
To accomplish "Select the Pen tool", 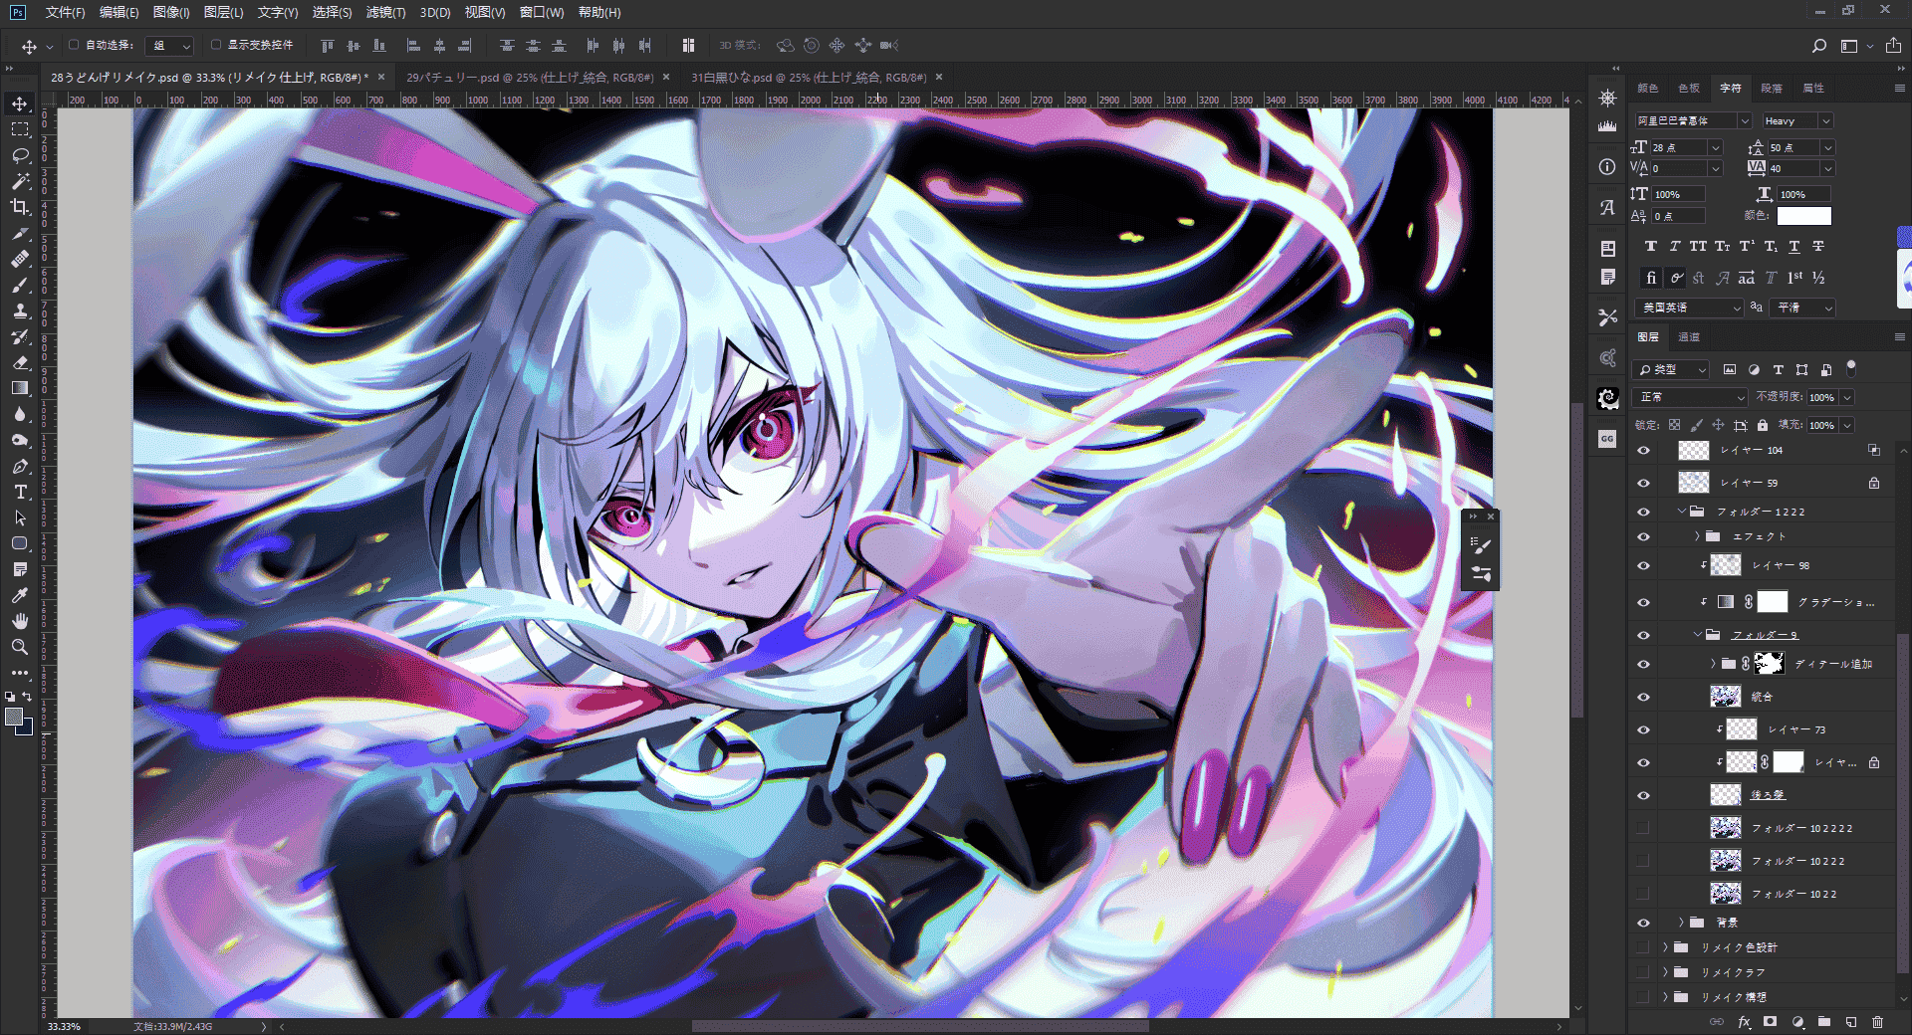I will (x=20, y=466).
